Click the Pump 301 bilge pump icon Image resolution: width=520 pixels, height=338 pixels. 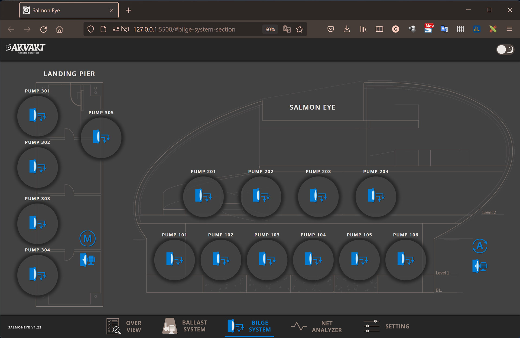pyautogui.click(x=37, y=116)
